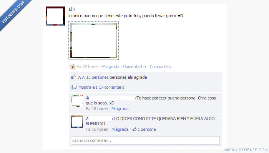Click the second commenter's avatar

[x=77, y=122]
